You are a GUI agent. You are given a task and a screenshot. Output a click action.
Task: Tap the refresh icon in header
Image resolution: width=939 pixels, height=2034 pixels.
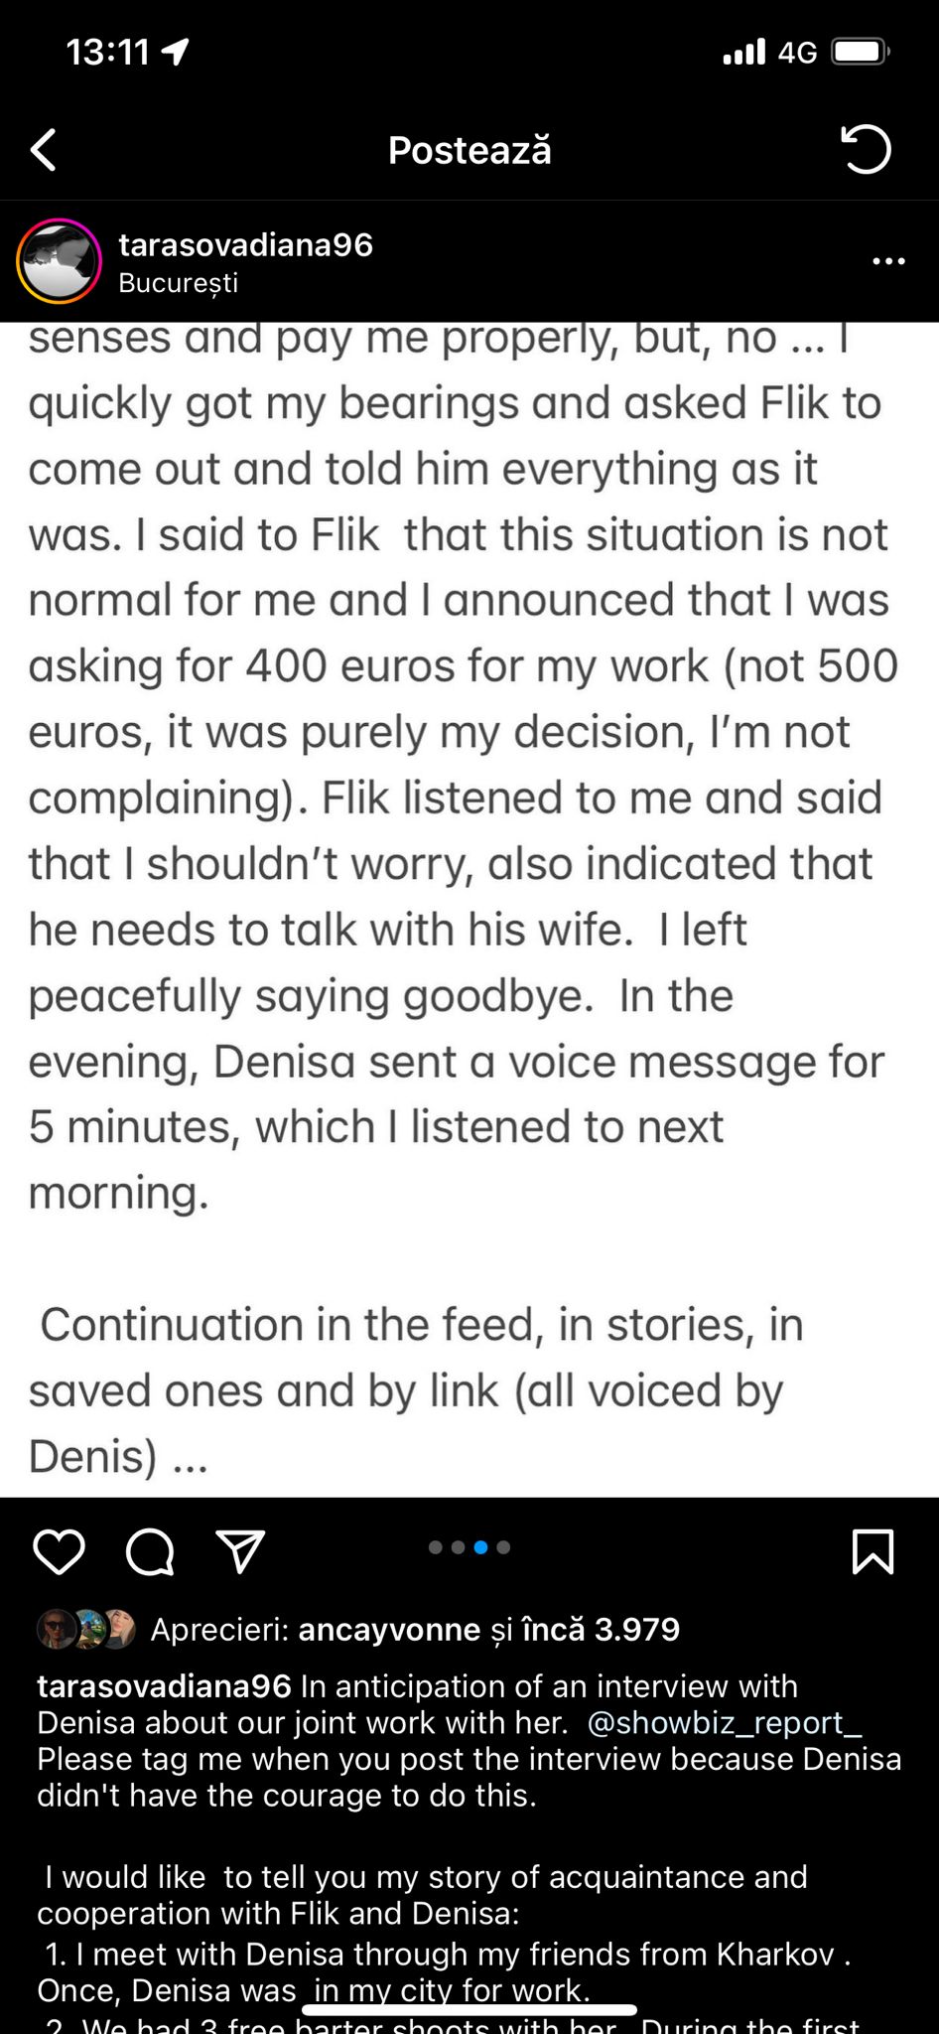(866, 150)
